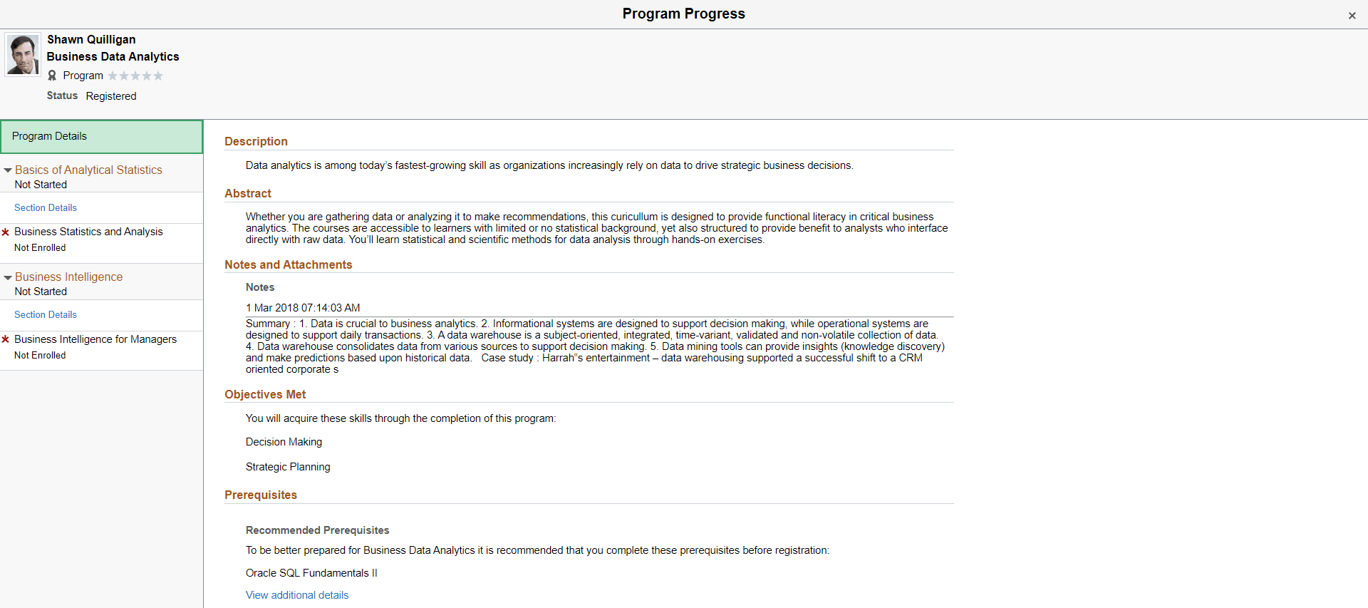Image resolution: width=1368 pixels, height=608 pixels.
Task: Select the third star in the Program rating
Action: [135, 76]
